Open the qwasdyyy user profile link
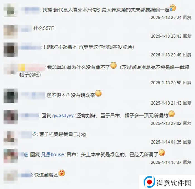Viewport: 195px width, 189px height. [63, 116]
